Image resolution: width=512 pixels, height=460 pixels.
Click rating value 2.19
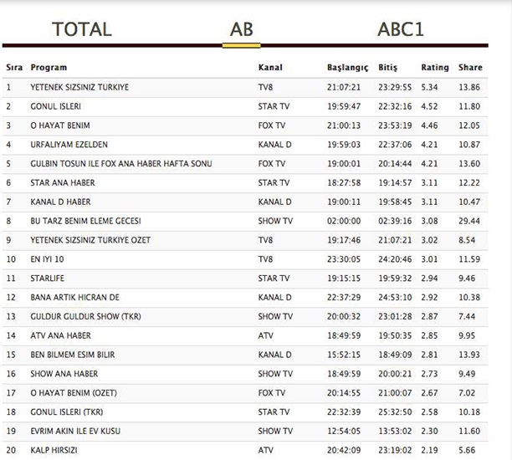click(x=429, y=450)
